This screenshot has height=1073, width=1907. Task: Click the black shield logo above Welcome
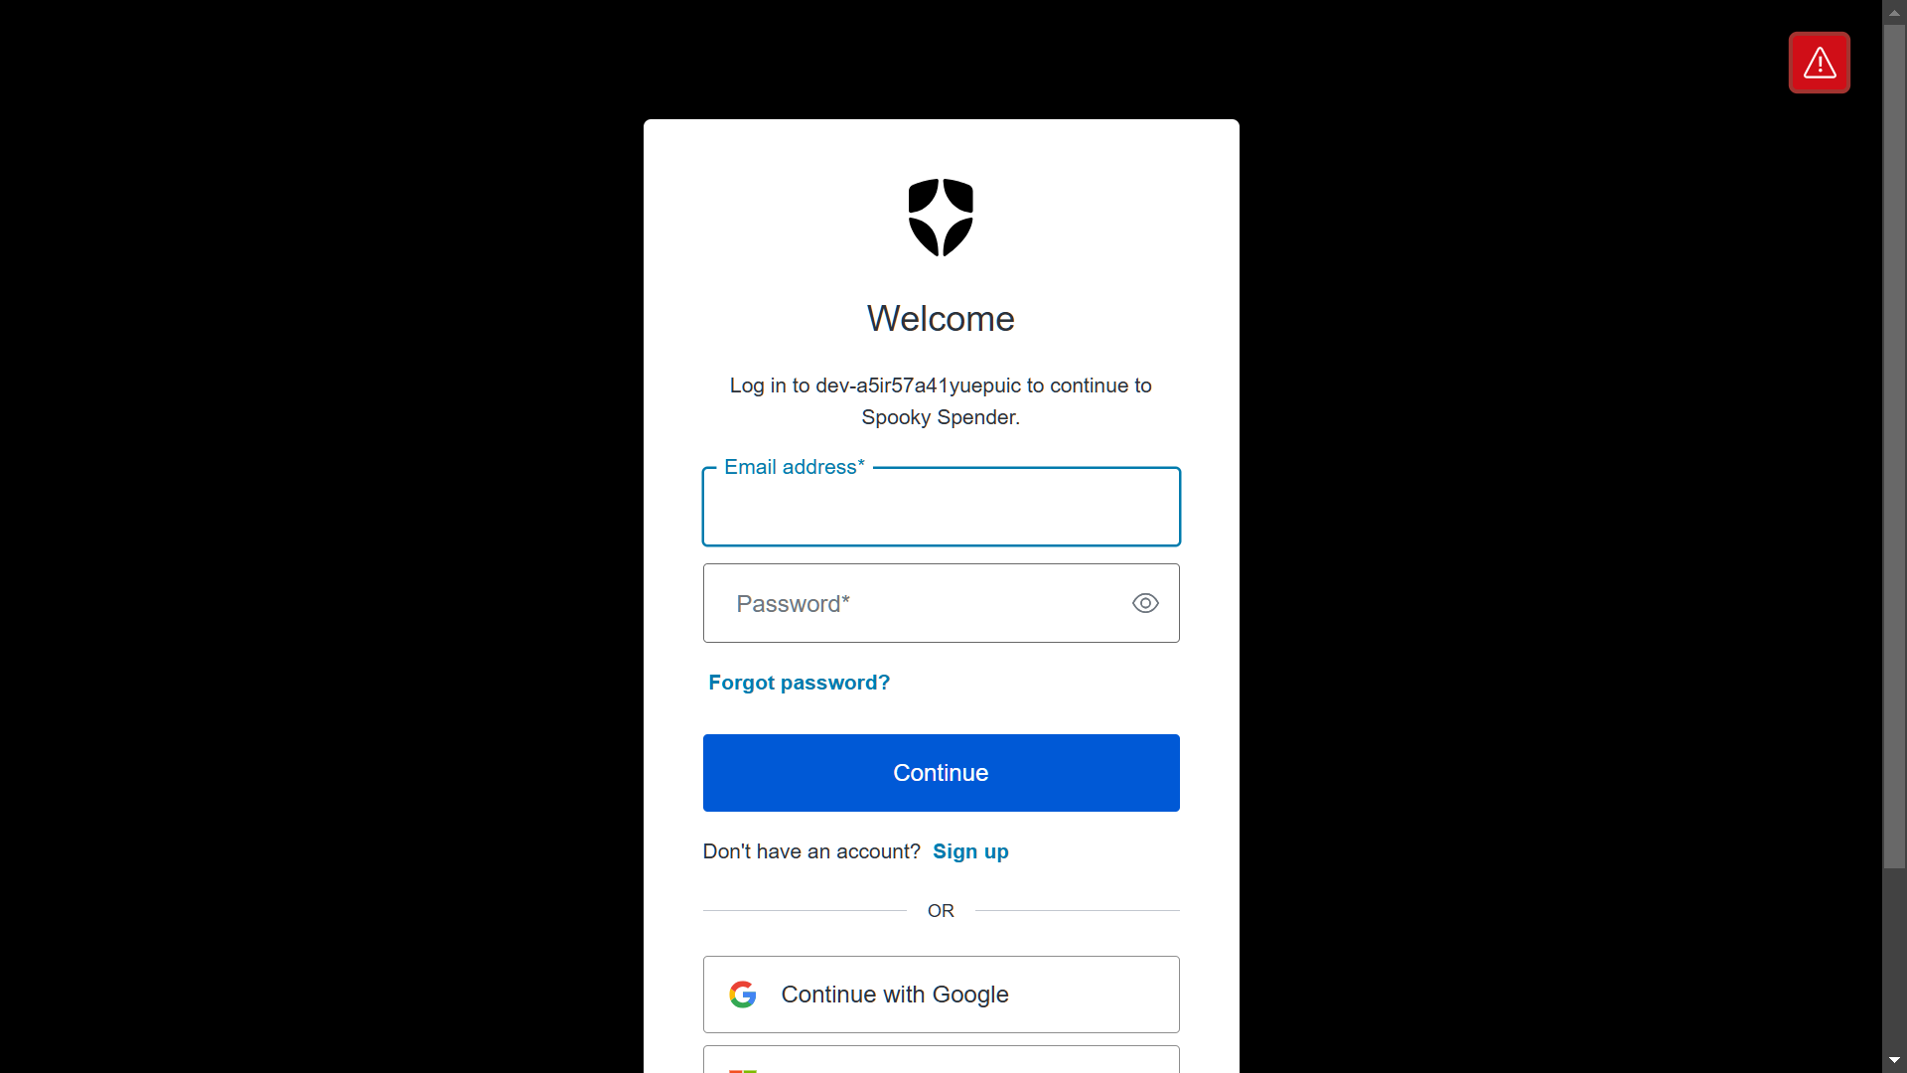pos(941,218)
